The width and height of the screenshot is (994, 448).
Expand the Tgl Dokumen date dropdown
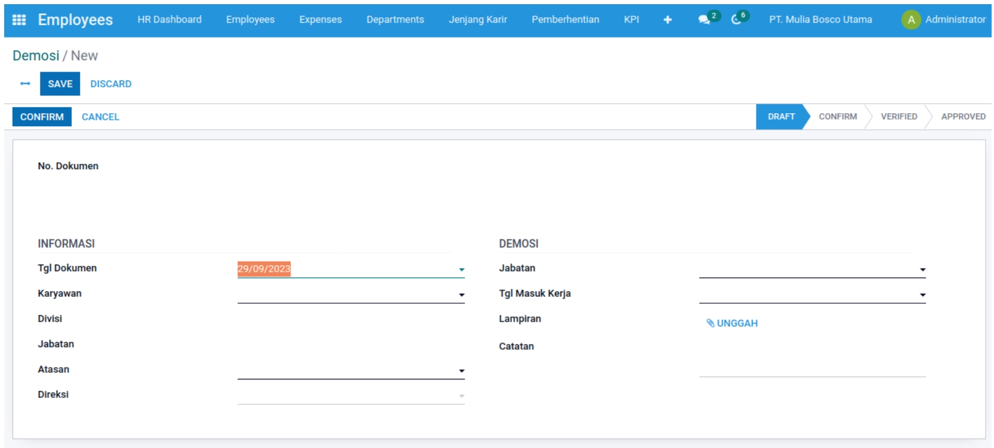coord(461,270)
